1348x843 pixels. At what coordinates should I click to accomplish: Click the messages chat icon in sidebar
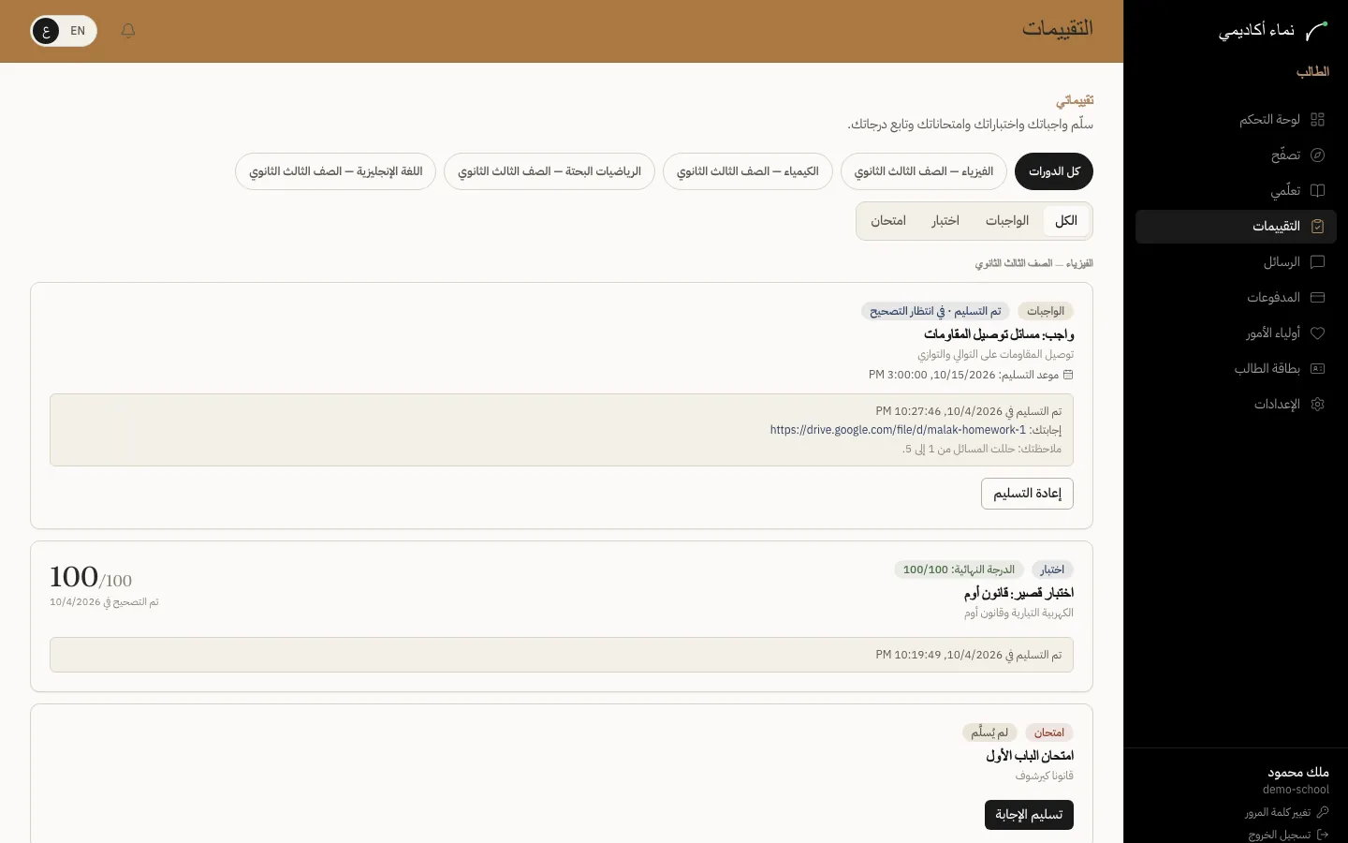(1318, 262)
